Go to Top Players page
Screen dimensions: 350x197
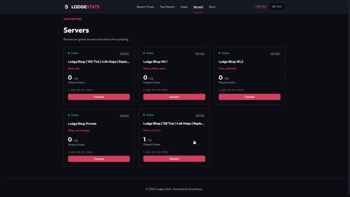tap(167, 7)
